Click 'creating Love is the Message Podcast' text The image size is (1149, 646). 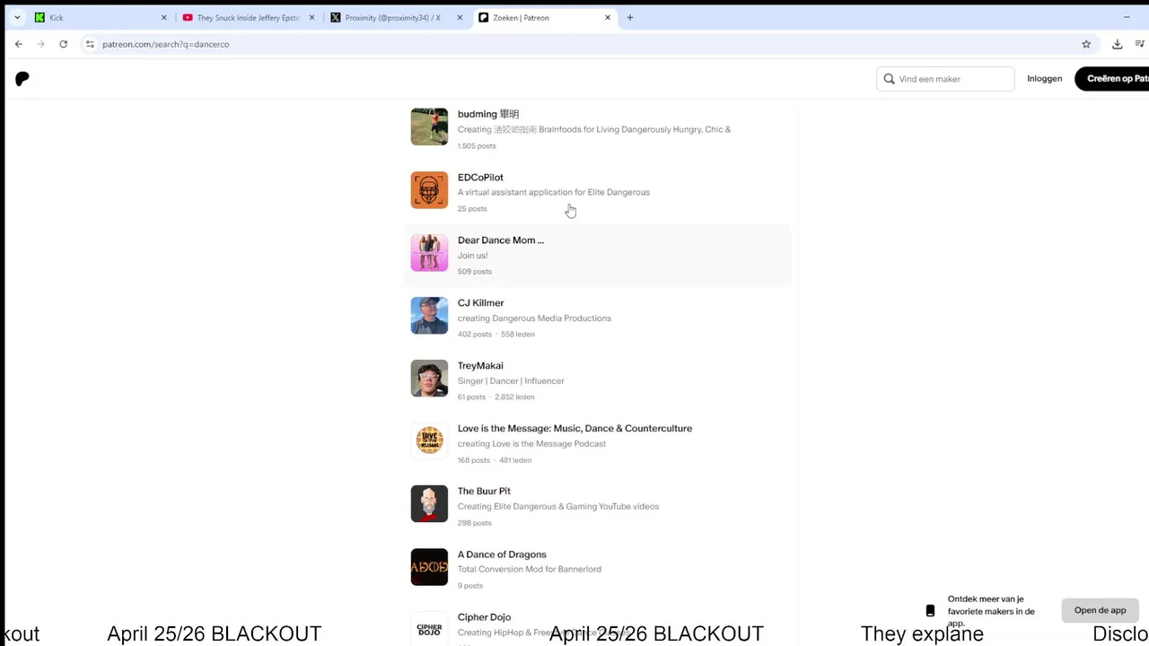coord(531,444)
